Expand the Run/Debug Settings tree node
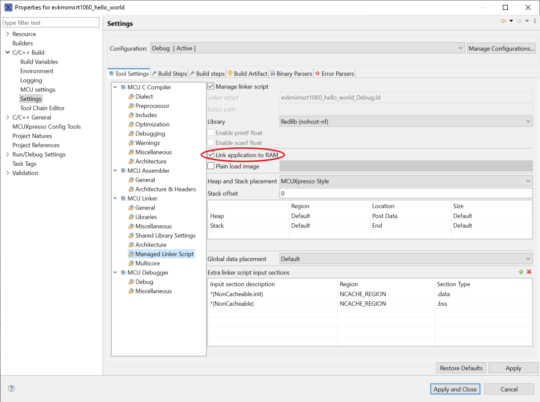Screen dimensions: 540x402 7,154
